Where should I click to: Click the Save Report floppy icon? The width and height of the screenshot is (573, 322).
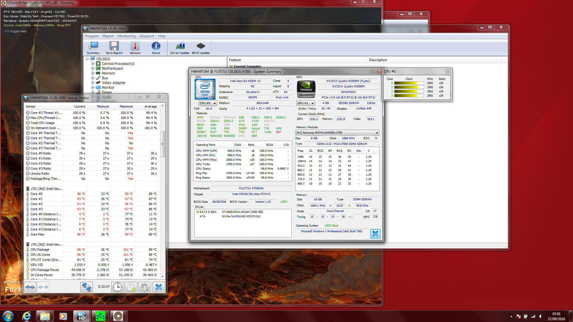pyautogui.click(x=114, y=48)
